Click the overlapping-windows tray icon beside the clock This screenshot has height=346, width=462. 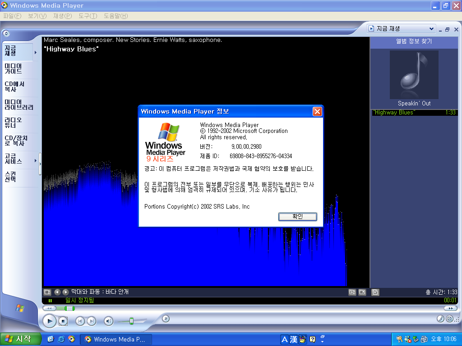click(424, 339)
